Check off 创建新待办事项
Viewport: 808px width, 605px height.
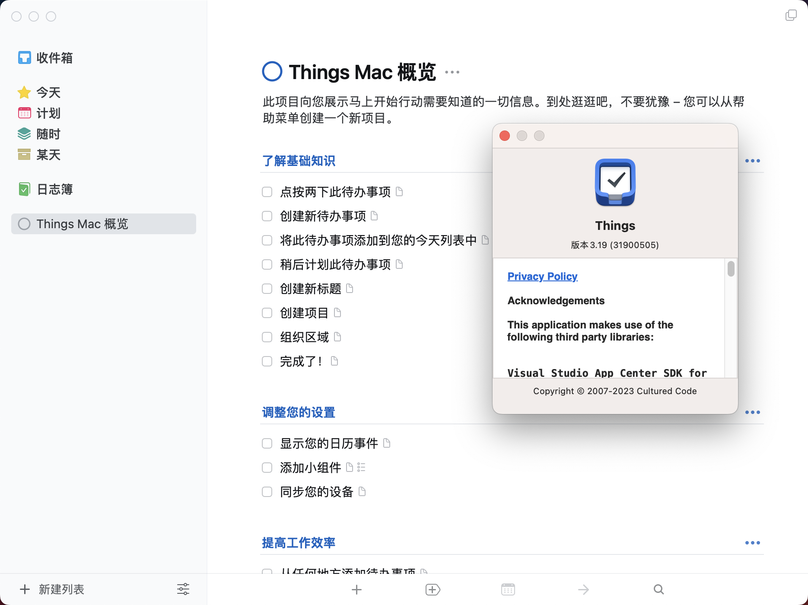coord(267,216)
